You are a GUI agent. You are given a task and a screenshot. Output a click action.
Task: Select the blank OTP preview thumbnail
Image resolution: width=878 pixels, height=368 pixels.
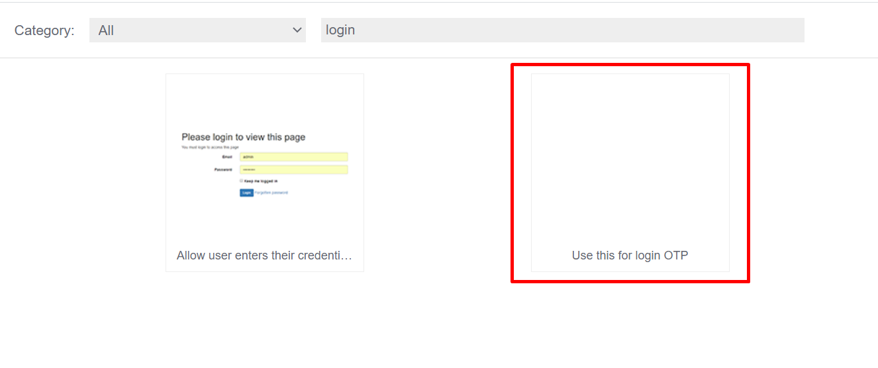630,159
